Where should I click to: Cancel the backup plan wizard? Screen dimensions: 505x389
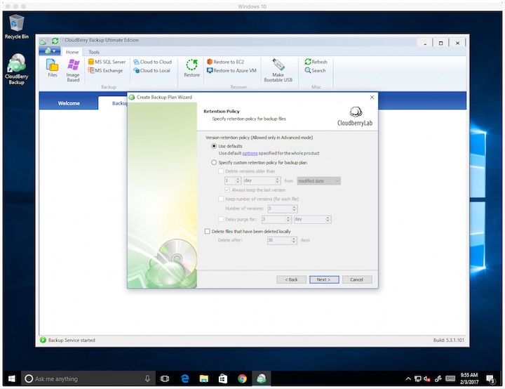357,279
